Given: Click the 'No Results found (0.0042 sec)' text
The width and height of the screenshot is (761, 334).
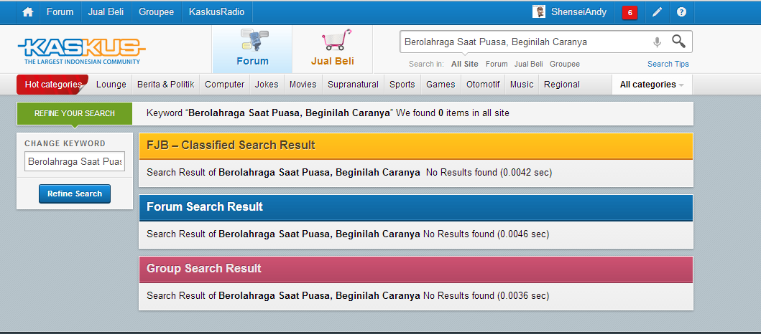Looking at the screenshot, I should click(489, 172).
